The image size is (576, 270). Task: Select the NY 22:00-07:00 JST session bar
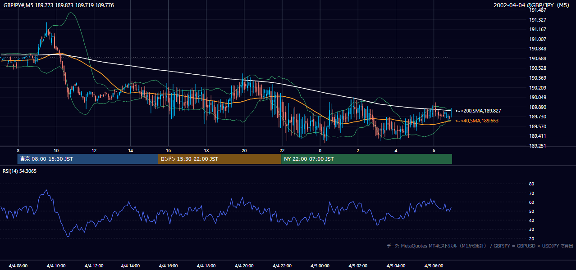tap(366, 159)
